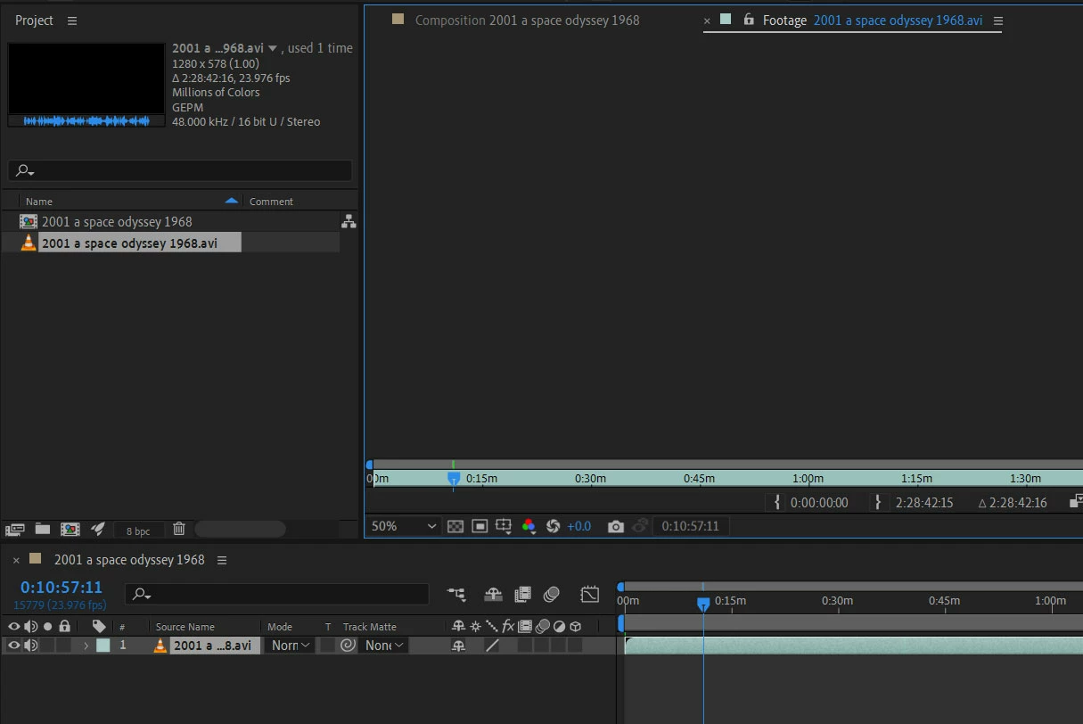Open the Footage panel menu

point(998,21)
